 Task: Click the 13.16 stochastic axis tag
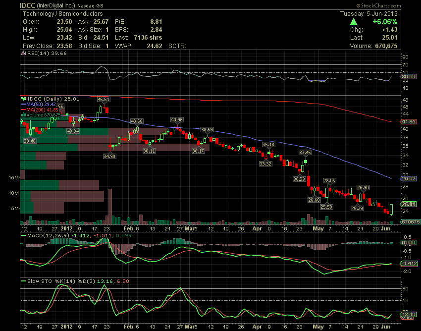[409, 314]
